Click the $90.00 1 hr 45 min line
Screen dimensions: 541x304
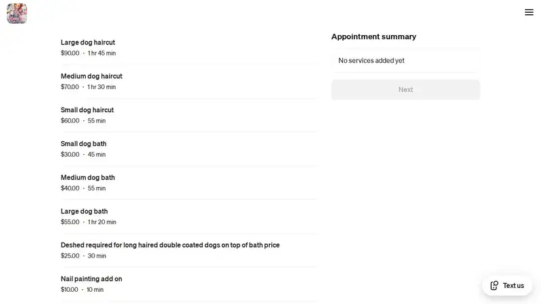[x=89, y=53]
